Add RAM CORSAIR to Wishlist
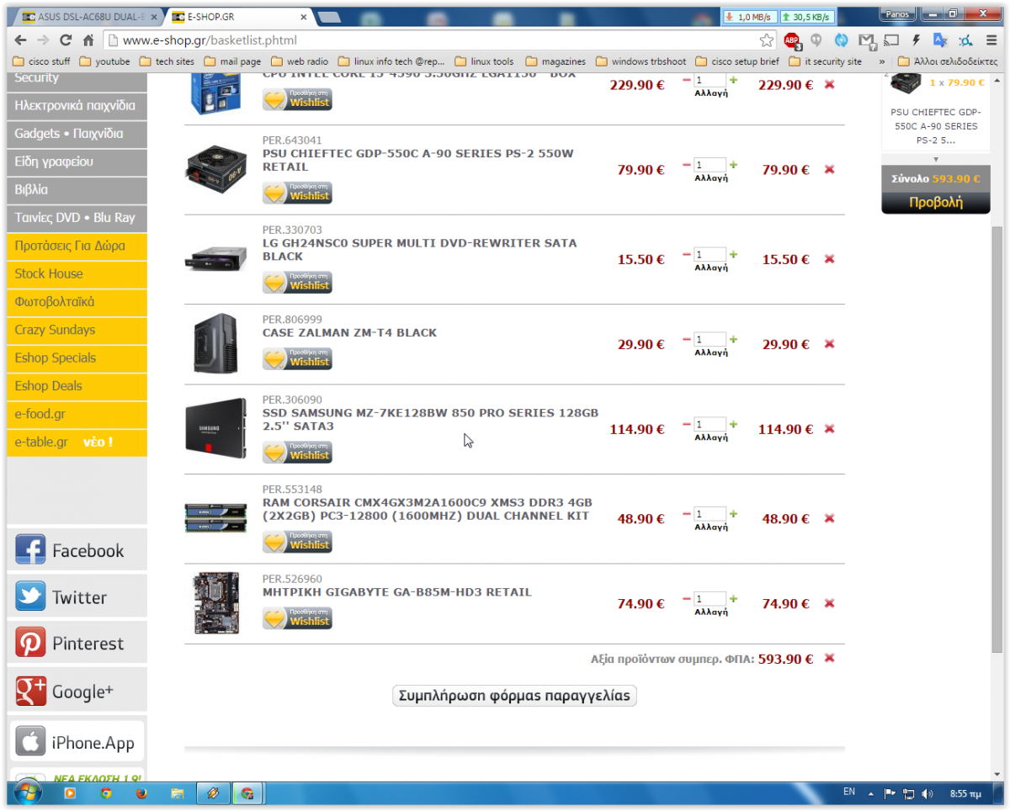Viewport: 1010px width, 811px height. pos(297,542)
